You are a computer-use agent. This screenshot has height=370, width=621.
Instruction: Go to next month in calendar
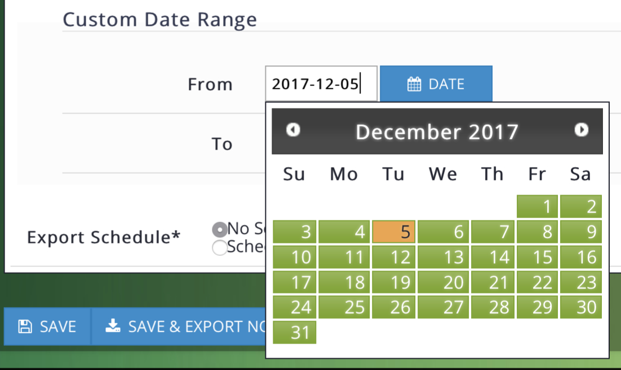coord(581,130)
